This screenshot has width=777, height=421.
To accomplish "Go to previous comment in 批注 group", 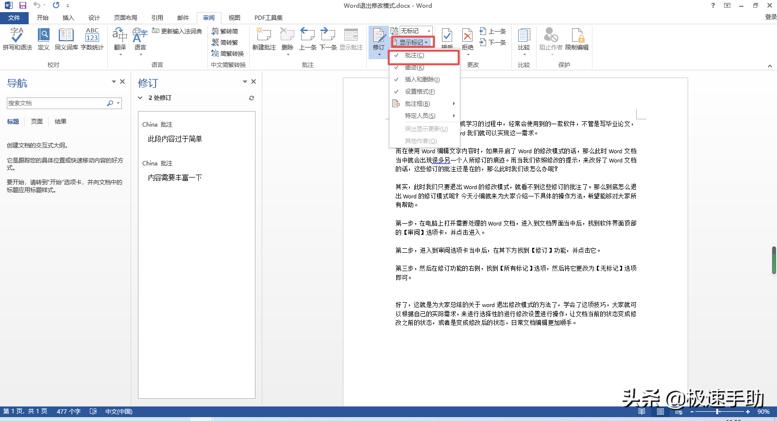I will coord(308,39).
